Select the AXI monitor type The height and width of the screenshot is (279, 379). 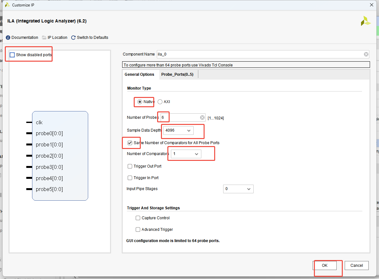pyautogui.click(x=160, y=102)
